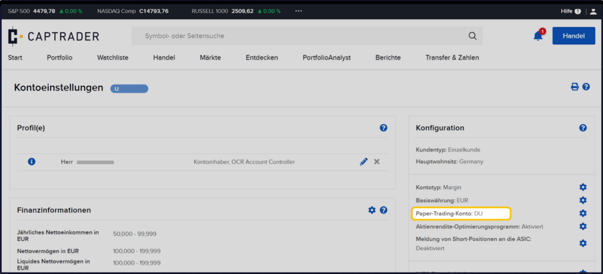Open the user account icon

[x=594, y=12]
